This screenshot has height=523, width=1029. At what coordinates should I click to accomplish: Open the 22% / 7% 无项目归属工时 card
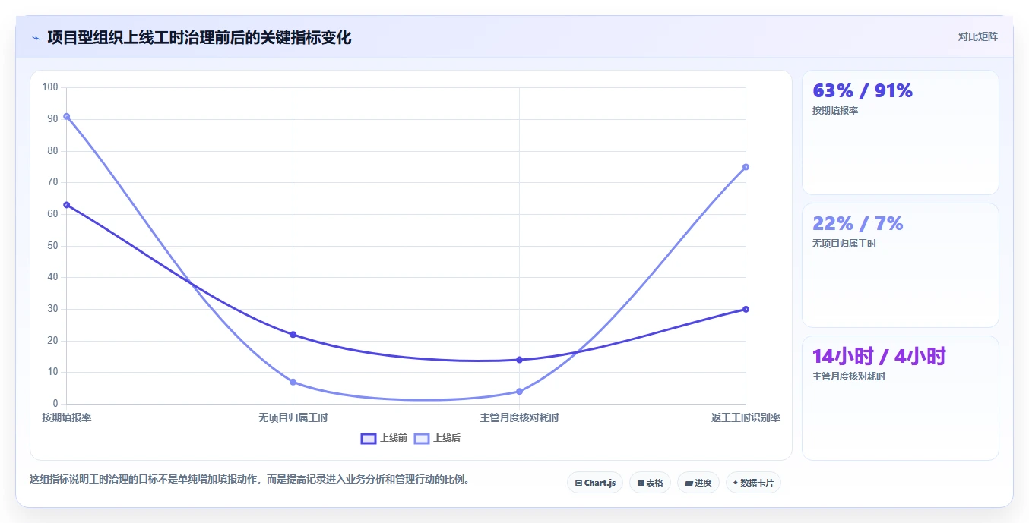point(901,266)
